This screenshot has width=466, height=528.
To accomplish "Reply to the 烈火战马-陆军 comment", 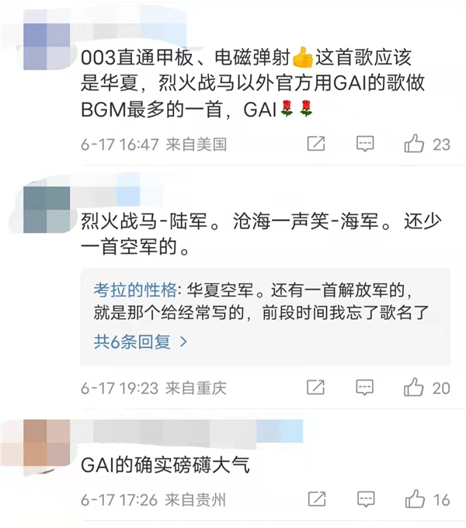I will coord(365,387).
